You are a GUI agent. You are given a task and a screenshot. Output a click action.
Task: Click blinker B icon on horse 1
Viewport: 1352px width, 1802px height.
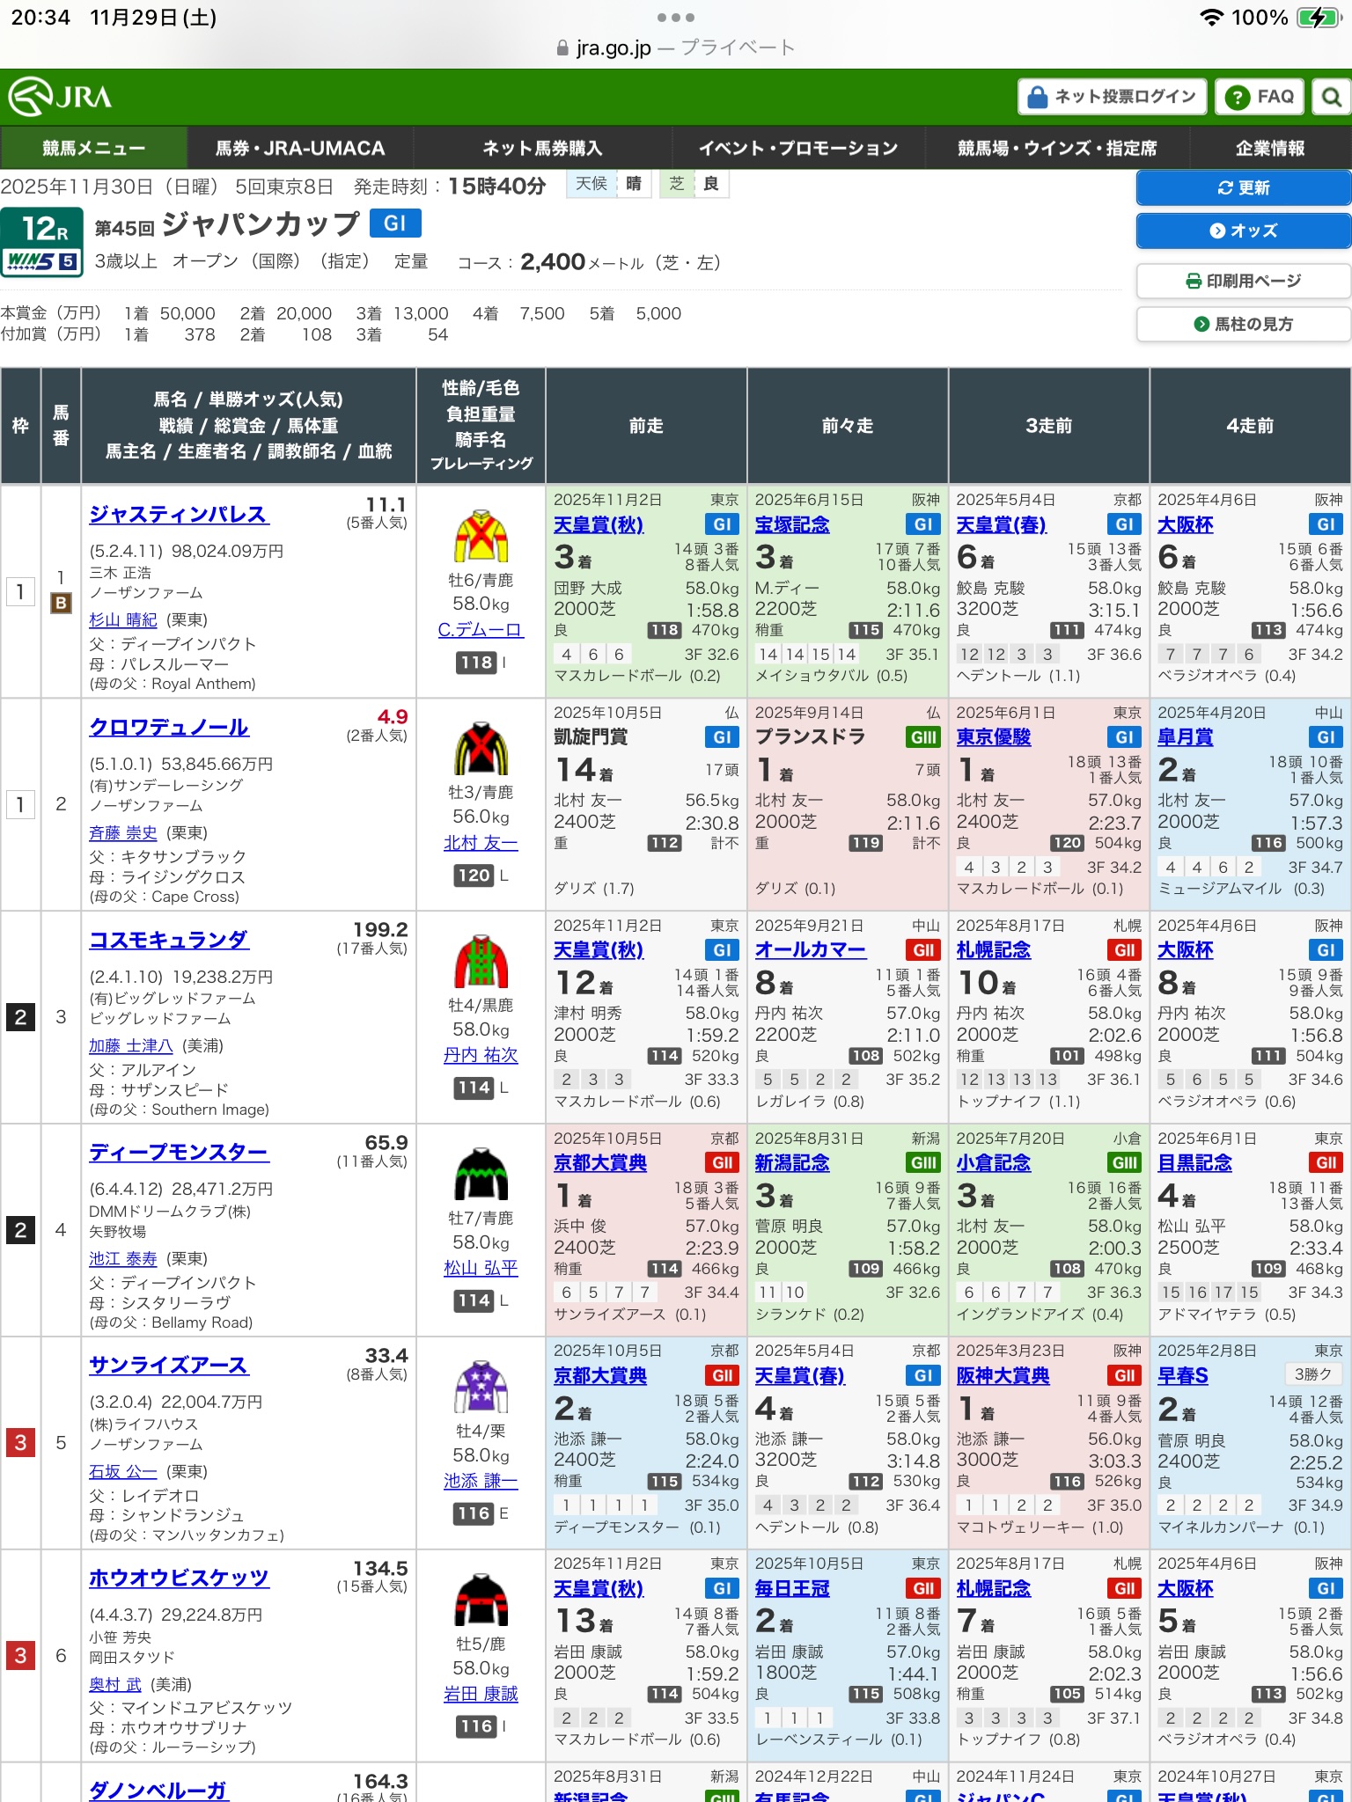[x=61, y=604]
